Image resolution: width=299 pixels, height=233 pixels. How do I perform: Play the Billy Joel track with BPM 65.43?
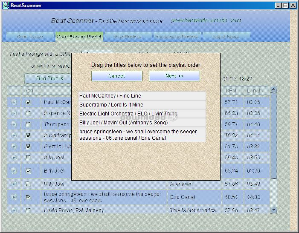tap(14, 158)
